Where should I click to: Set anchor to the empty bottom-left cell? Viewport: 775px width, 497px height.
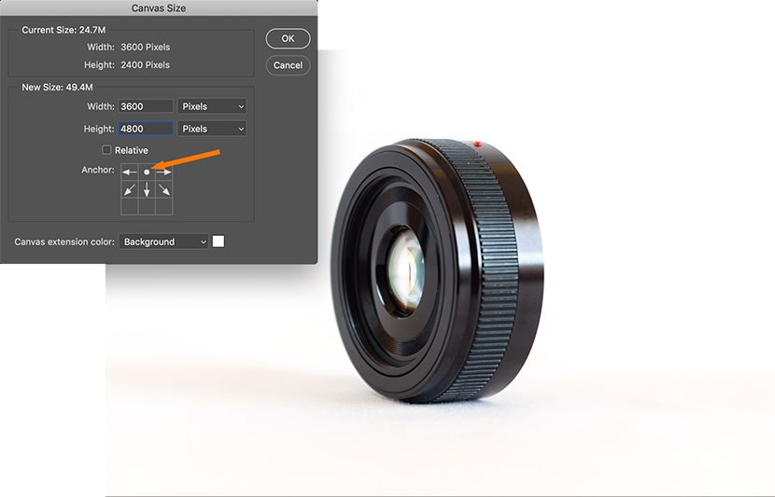click(x=129, y=207)
